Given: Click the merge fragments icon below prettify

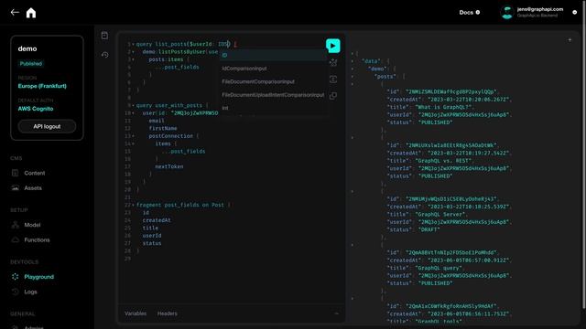Looking at the screenshot, I should point(333,80).
